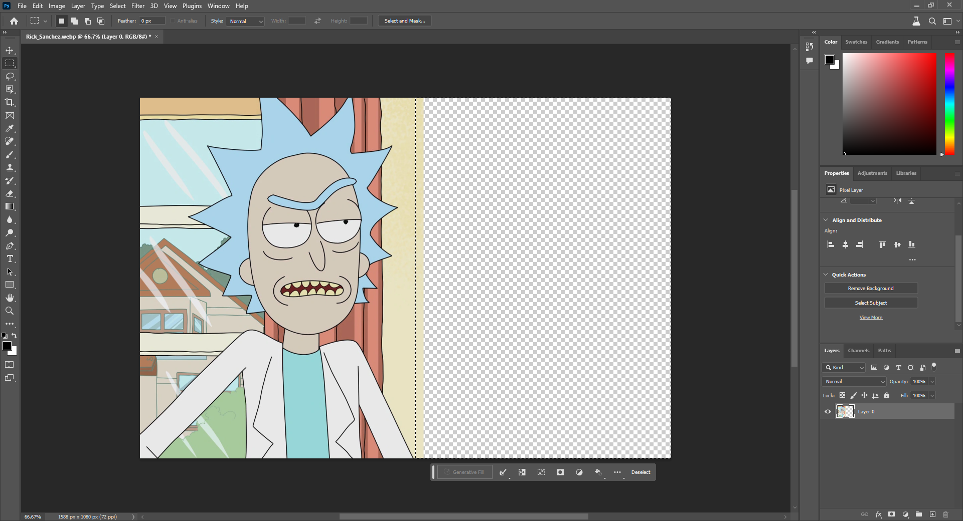Switch to the Swatches tab
Screen dimensions: 963x521
(856, 42)
